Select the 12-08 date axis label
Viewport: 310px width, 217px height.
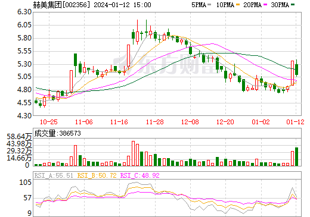(x=190, y=122)
